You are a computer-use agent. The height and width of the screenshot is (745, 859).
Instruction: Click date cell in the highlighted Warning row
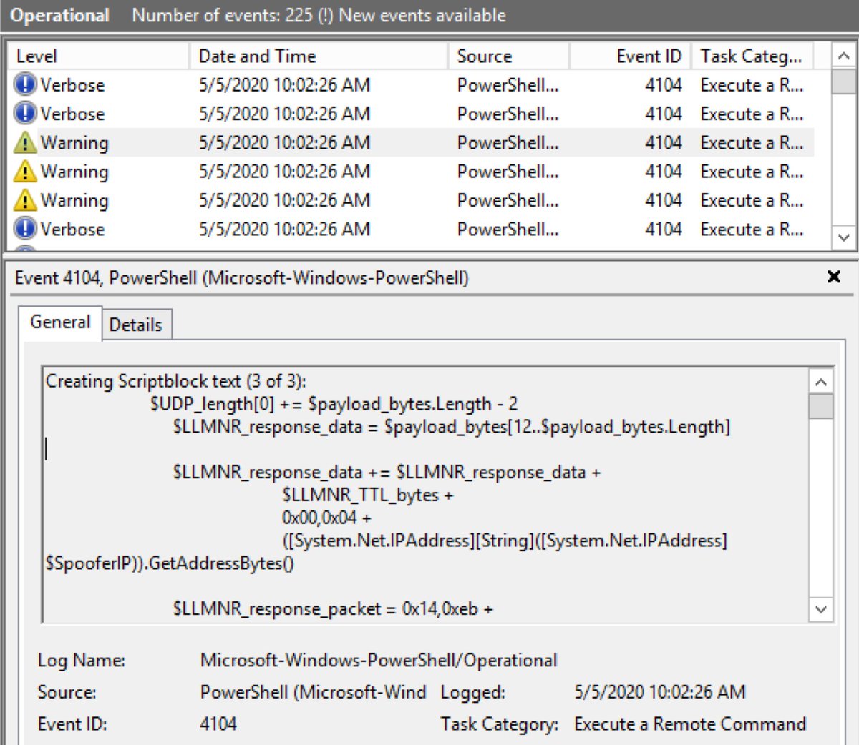(285, 142)
